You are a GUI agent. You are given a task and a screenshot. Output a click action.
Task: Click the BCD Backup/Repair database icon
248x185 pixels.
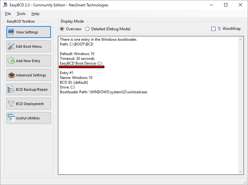[x=11, y=89]
